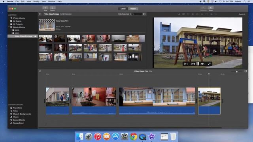Open Notification Center in menu bar
253x142 pixels.
click(x=249, y=1)
